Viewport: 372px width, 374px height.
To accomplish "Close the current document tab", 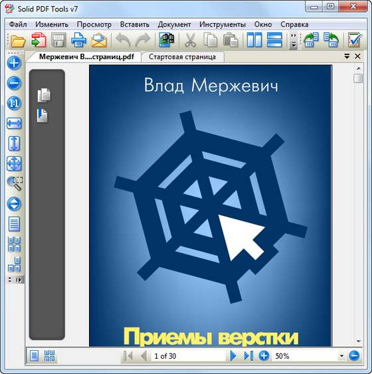I will [357, 56].
